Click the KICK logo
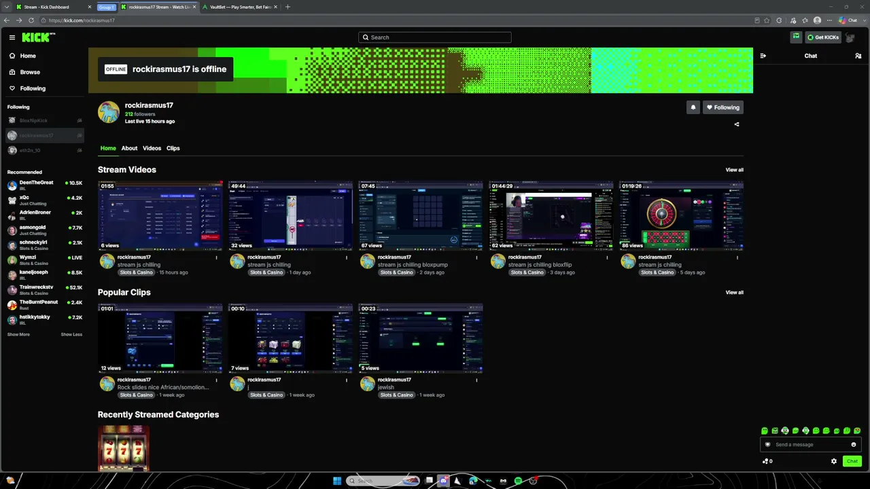The width and height of the screenshot is (870, 489). point(38,37)
